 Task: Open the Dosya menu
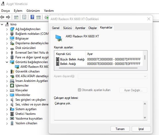point(6,11)
